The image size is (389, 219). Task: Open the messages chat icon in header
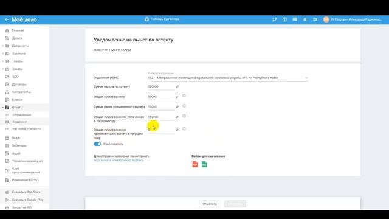click(295, 19)
